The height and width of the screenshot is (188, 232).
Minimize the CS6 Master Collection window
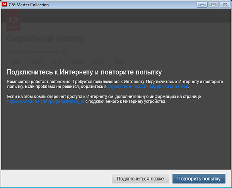(x=202, y=5)
